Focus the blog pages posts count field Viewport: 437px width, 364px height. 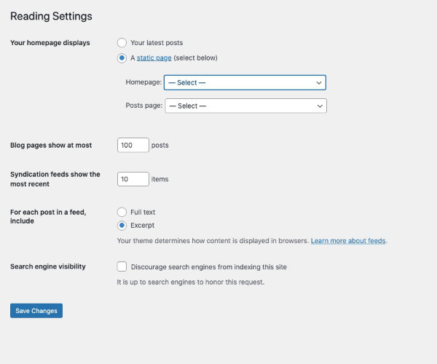click(133, 145)
